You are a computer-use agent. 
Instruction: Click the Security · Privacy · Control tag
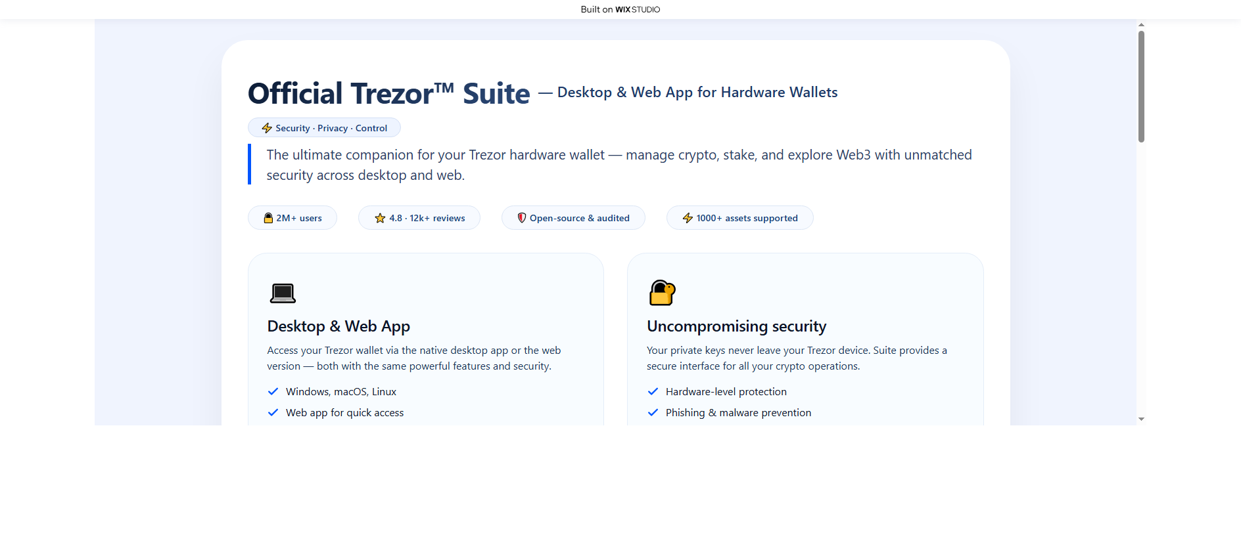[324, 127]
